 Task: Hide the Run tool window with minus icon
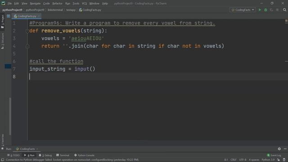pyautogui.click(x=285, y=149)
